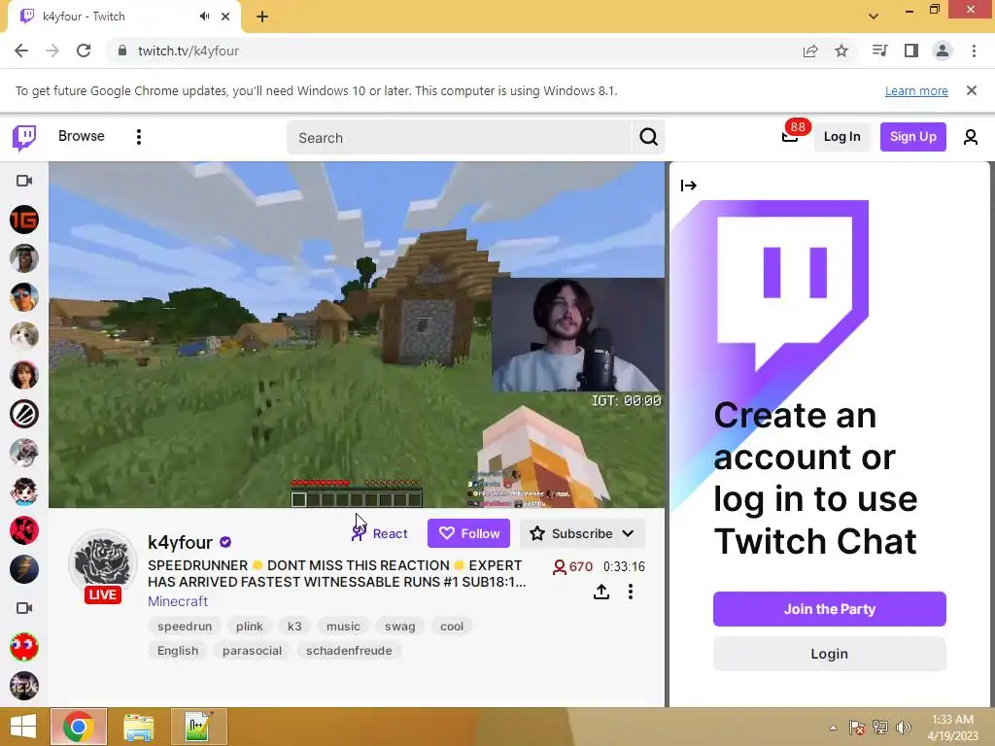Viewport: 995px width, 746px height.
Task: Open the stream three-dot options menu
Action: click(x=630, y=592)
